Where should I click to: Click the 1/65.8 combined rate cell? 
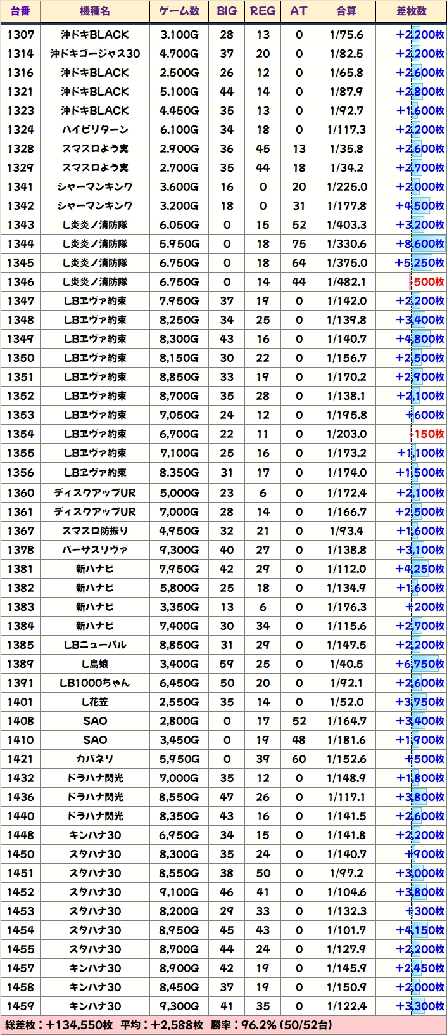tap(346, 72)
